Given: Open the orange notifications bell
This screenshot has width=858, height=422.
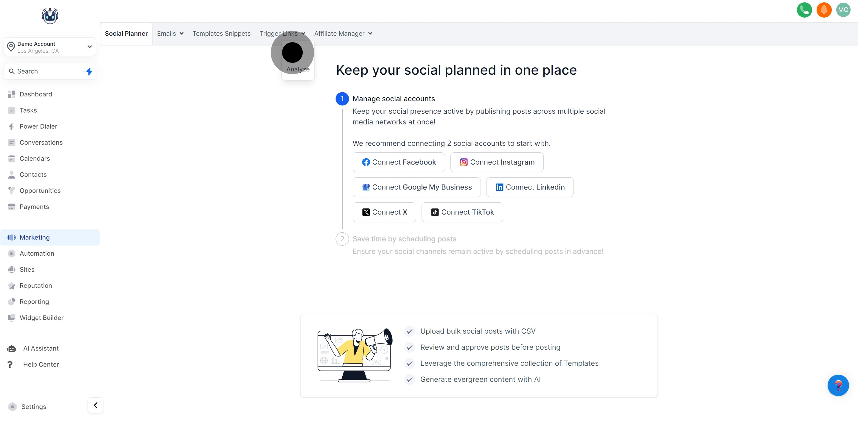Looking at the screenshot, I should pos(824,10).
